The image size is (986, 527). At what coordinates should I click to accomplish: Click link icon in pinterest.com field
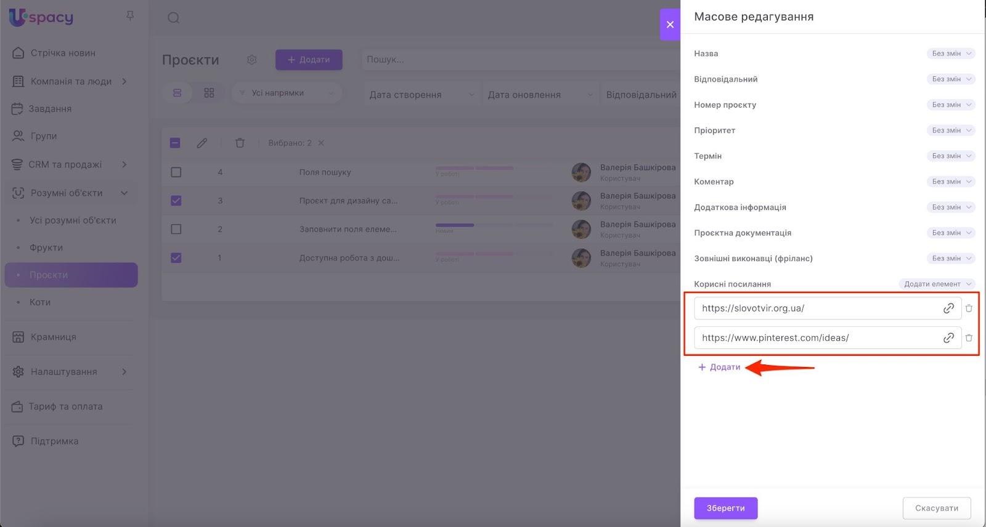(948, 338)
